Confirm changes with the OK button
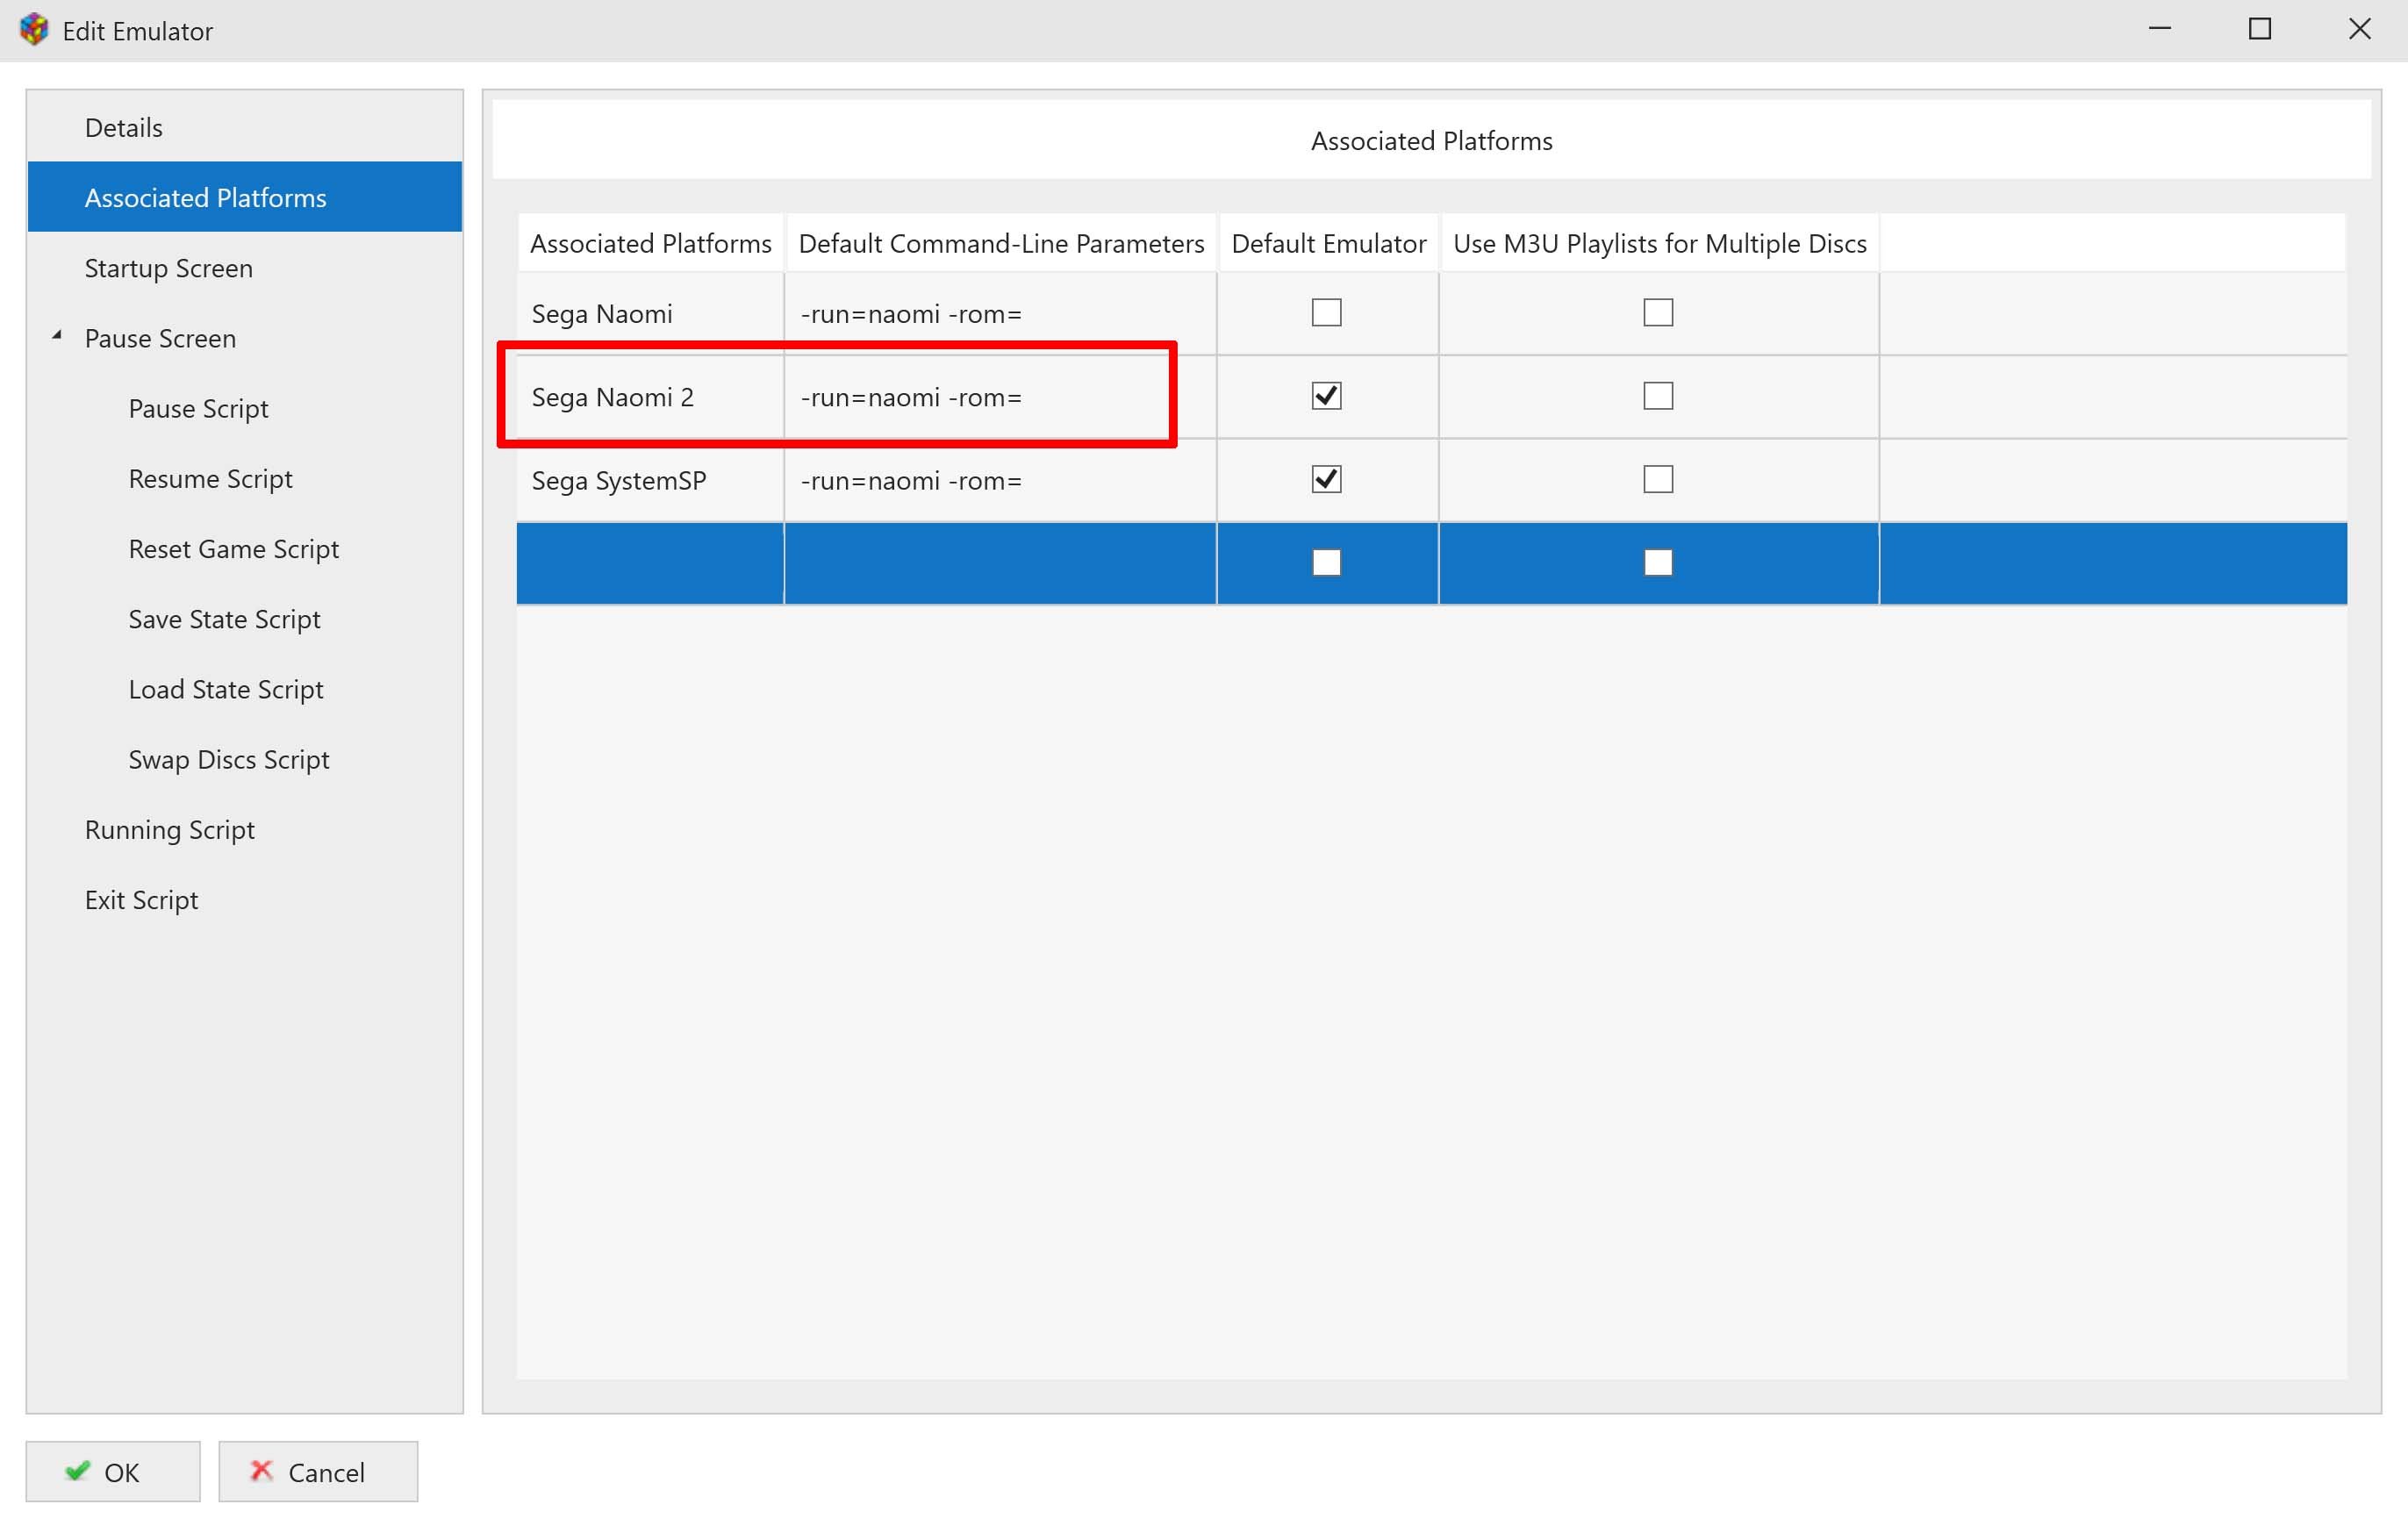Image resolution: width=2408 pixels, height=1526 pixels. (x=113, y=1471)
